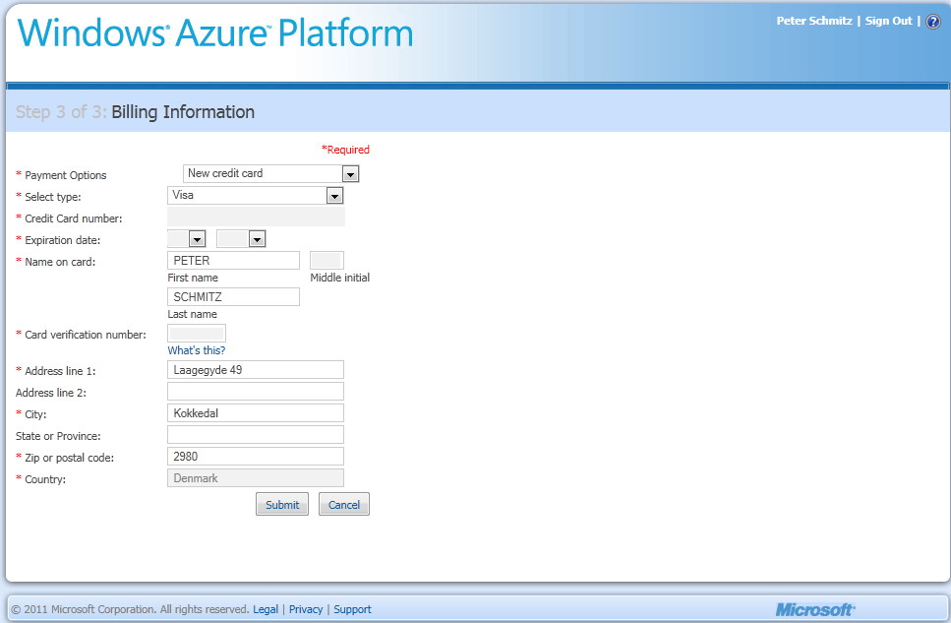Click the Step 3 of 3: text
The width and height of the screenshot is (951, 623).
click(x=61, y=112)
